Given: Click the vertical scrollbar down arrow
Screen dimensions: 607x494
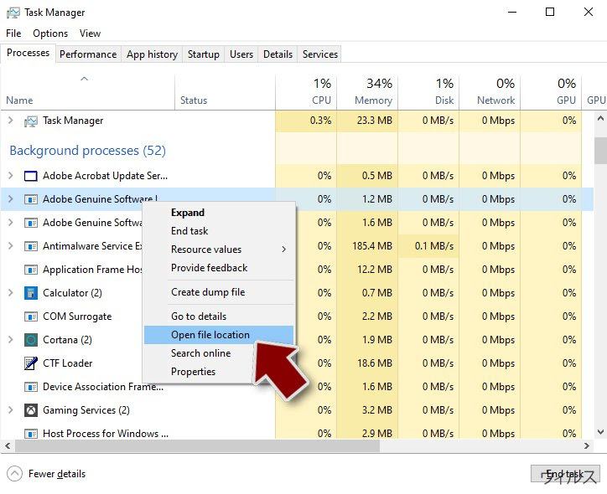Looking at the screenshot, I should point(600,432).
